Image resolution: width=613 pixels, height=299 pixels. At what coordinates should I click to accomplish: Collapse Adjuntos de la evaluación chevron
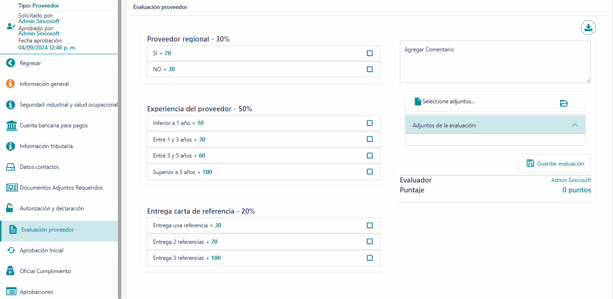click(x=574, y=125)
